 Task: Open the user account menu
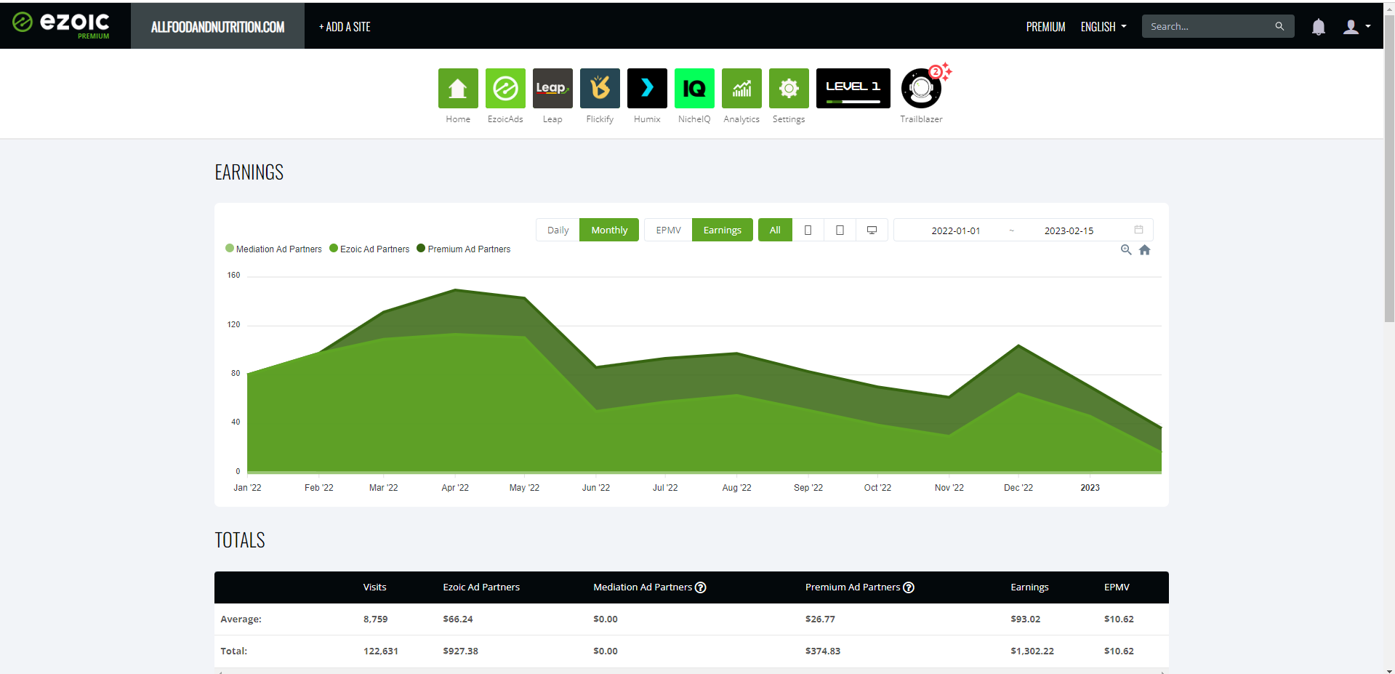1356,27
